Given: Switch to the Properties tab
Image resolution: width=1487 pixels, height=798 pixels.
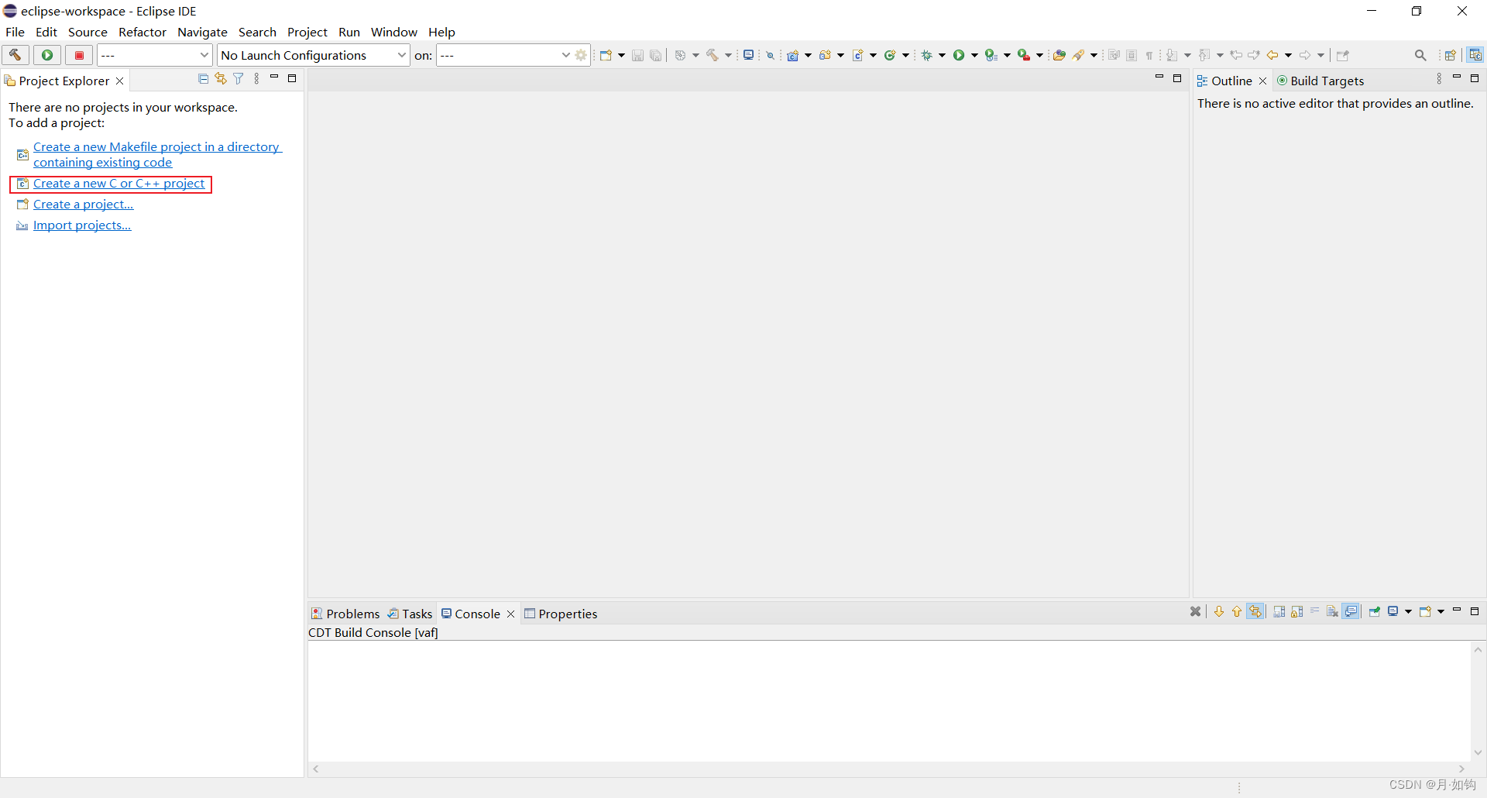Looking at the screenshot, I should click(568, 614).
